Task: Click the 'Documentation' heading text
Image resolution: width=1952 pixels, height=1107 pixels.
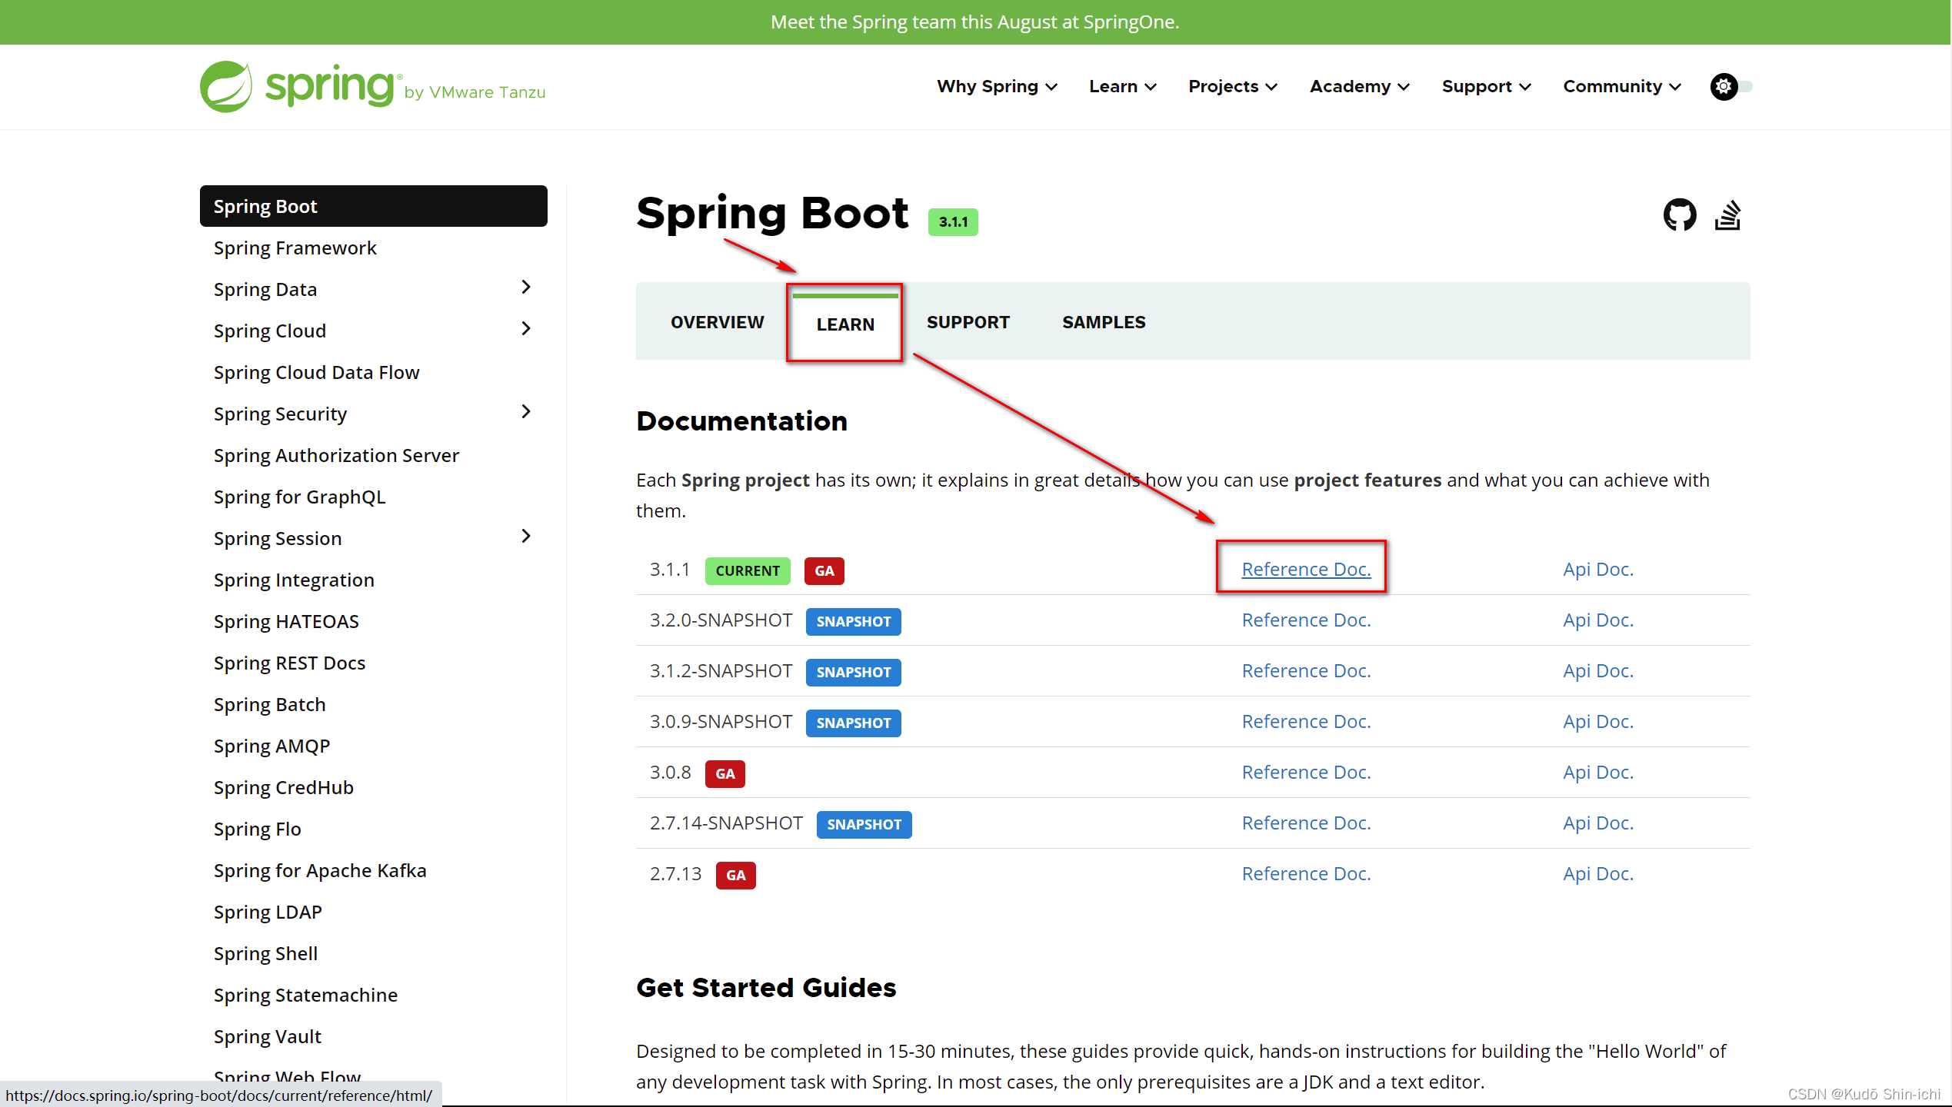Action: (x=741, y=421)
